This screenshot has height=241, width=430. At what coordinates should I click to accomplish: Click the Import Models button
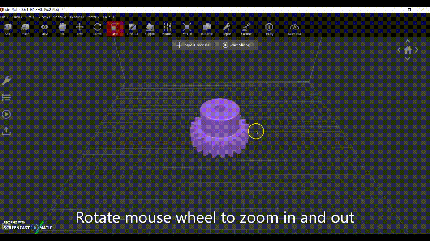click(193, 45)
